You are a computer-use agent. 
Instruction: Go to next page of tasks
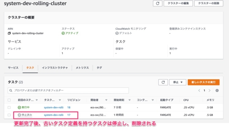tap(209, 90)
